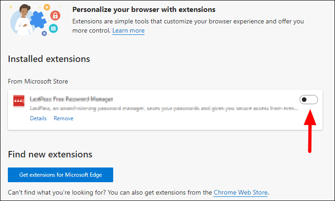Click the From Microsoft Store label
Image resolution: width=335 pixels, height=201 pixels.
tap(38, 81)
